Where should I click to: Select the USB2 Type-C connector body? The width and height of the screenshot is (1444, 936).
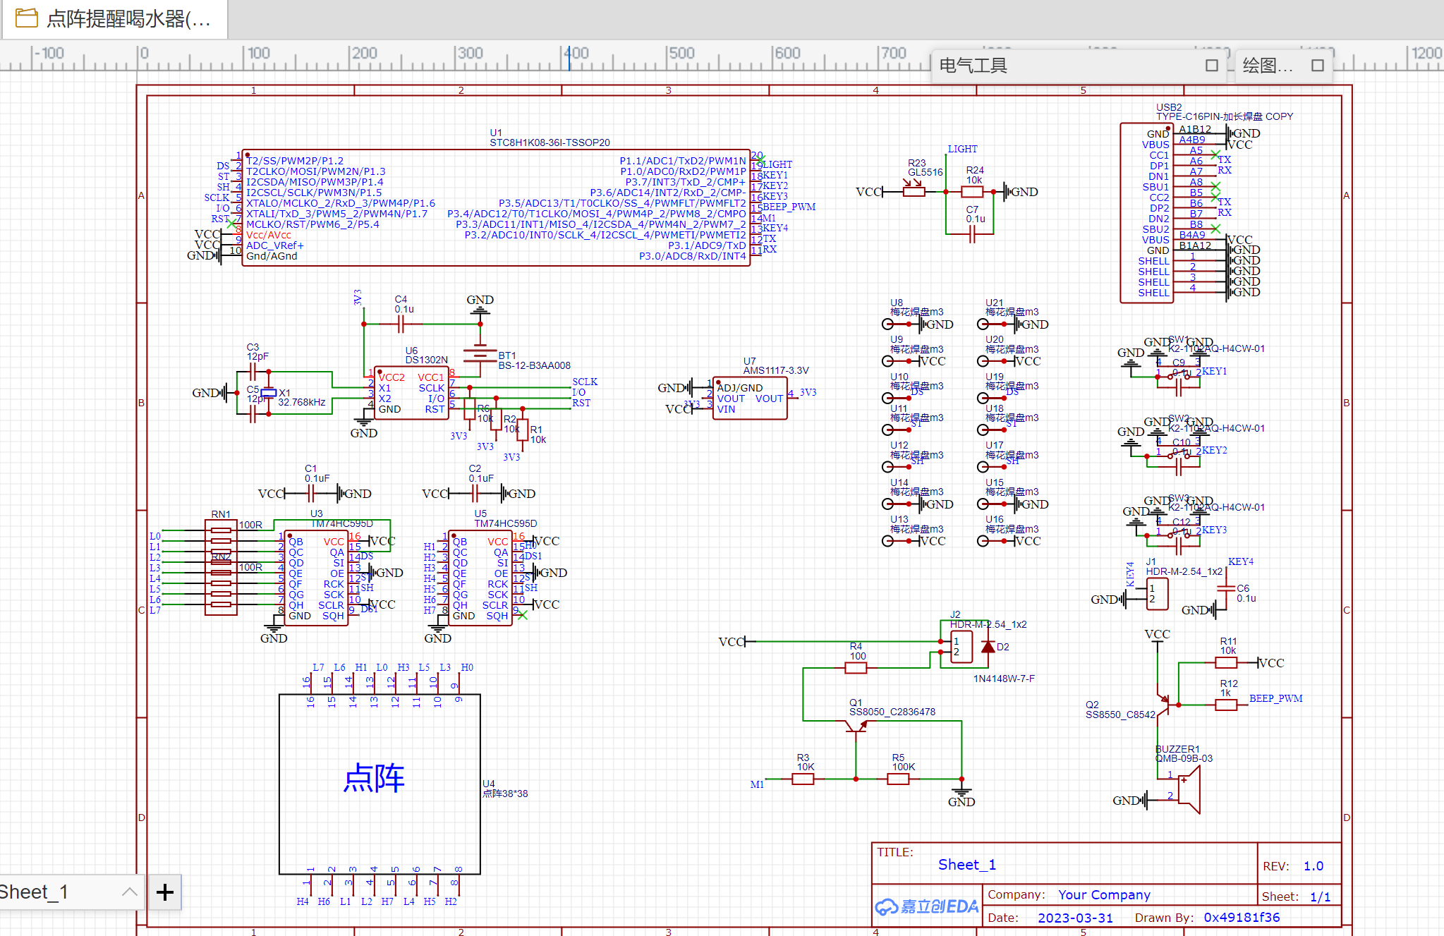[x=1146, y=213]
